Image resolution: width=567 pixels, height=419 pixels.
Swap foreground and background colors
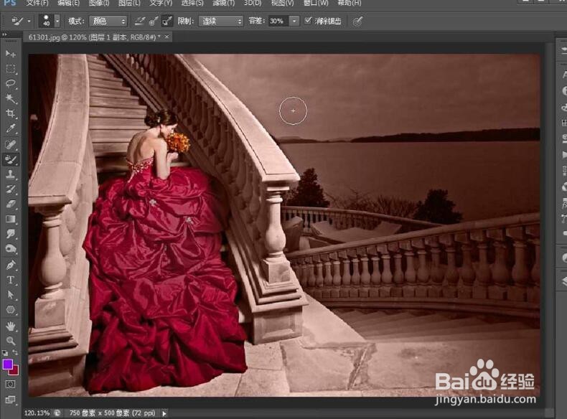(x=15, y=352)
